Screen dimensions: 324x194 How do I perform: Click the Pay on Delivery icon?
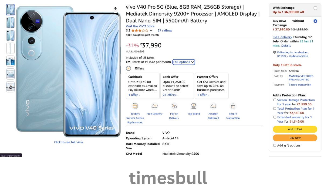[x=174, y=106]
